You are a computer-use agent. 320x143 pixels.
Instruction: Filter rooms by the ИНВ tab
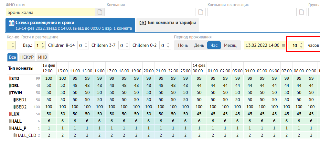(x=43, y=57)
